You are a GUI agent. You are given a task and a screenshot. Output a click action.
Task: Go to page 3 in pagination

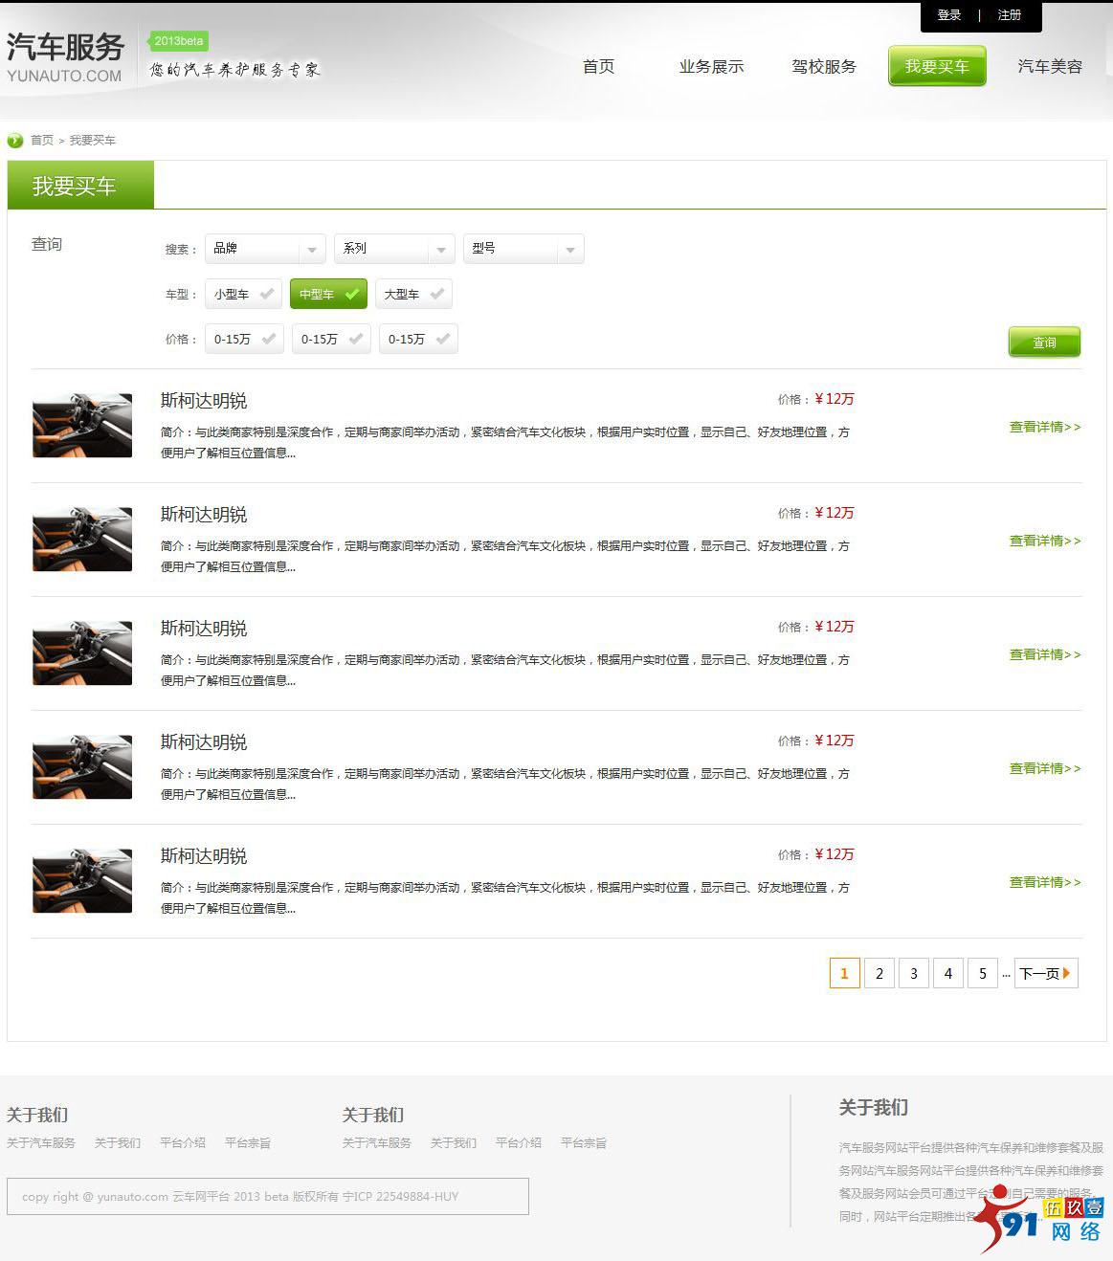pos(914,974)
